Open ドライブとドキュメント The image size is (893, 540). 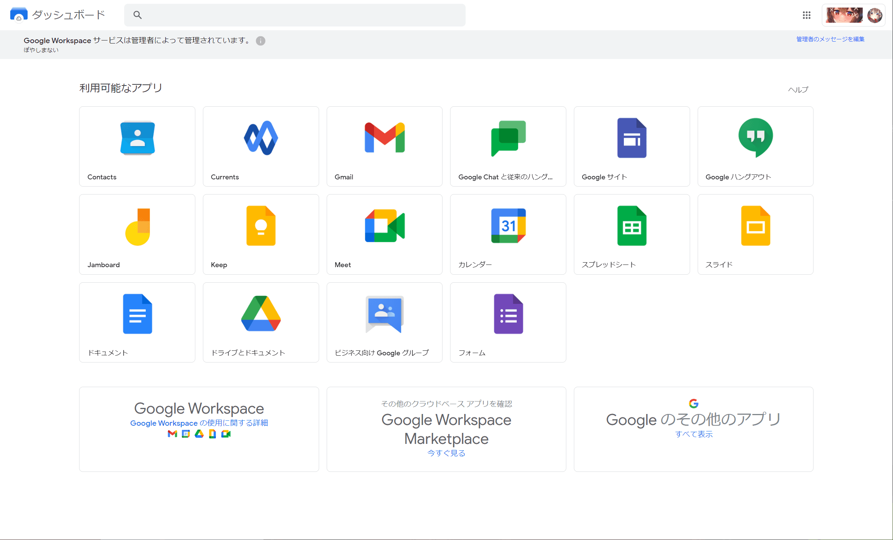point(260,322)
